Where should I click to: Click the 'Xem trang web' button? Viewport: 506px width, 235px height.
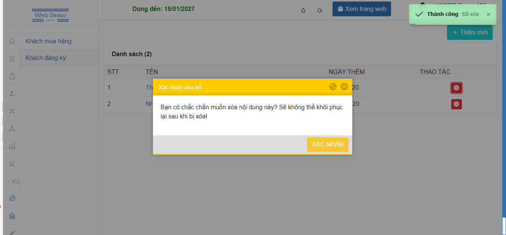click(361, 9)
